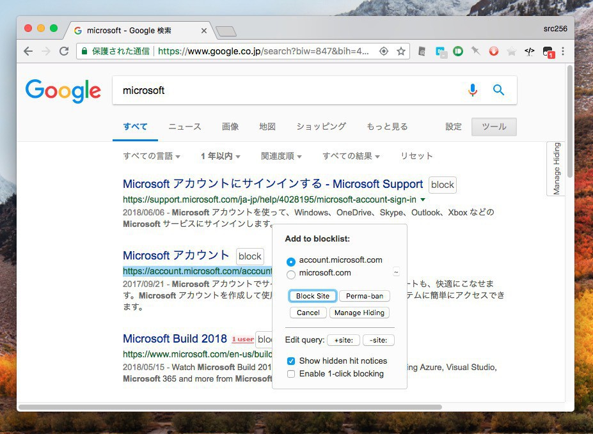Open the 設定 settings menu
The width and height of the screenshot is (593, 434).
pos(454,127)
